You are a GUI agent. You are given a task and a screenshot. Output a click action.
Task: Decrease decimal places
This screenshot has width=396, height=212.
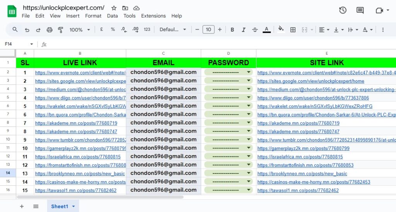point(124,30)
